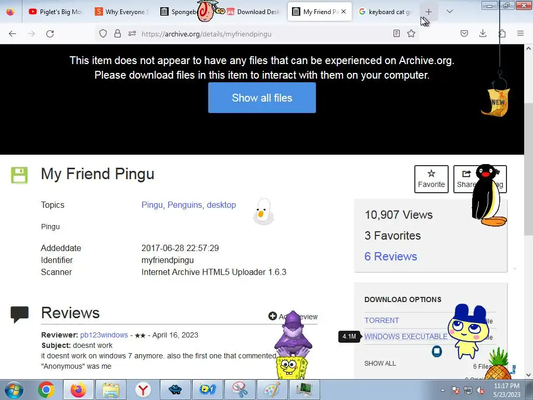Click the Pingu penguin desktop character
The image size is (533, 400).
488,195
